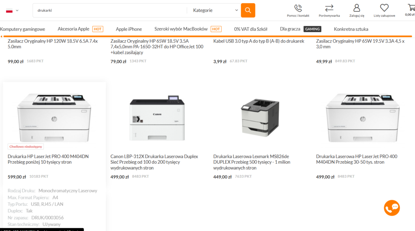
Task: Open Szeroki wybór MacBooków menu item
Action: coord(181,29)
